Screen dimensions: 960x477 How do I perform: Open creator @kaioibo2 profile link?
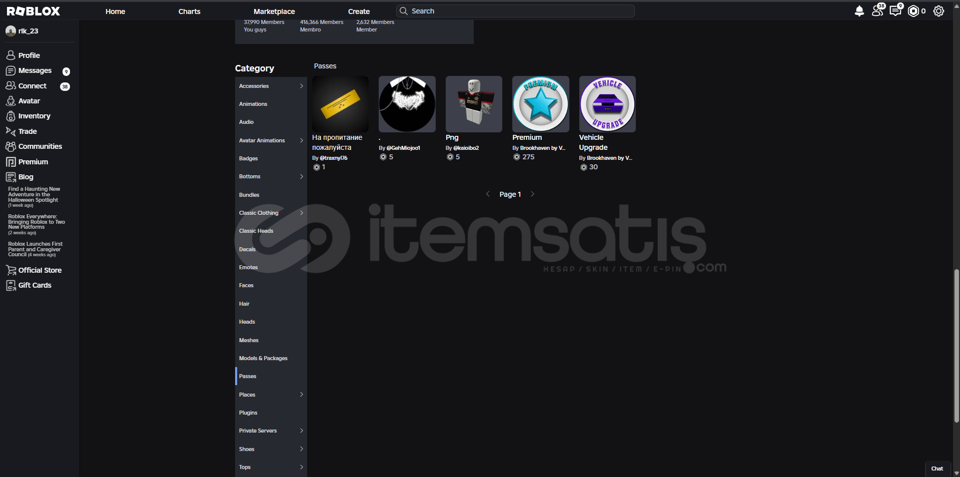[x=466, y=148]
